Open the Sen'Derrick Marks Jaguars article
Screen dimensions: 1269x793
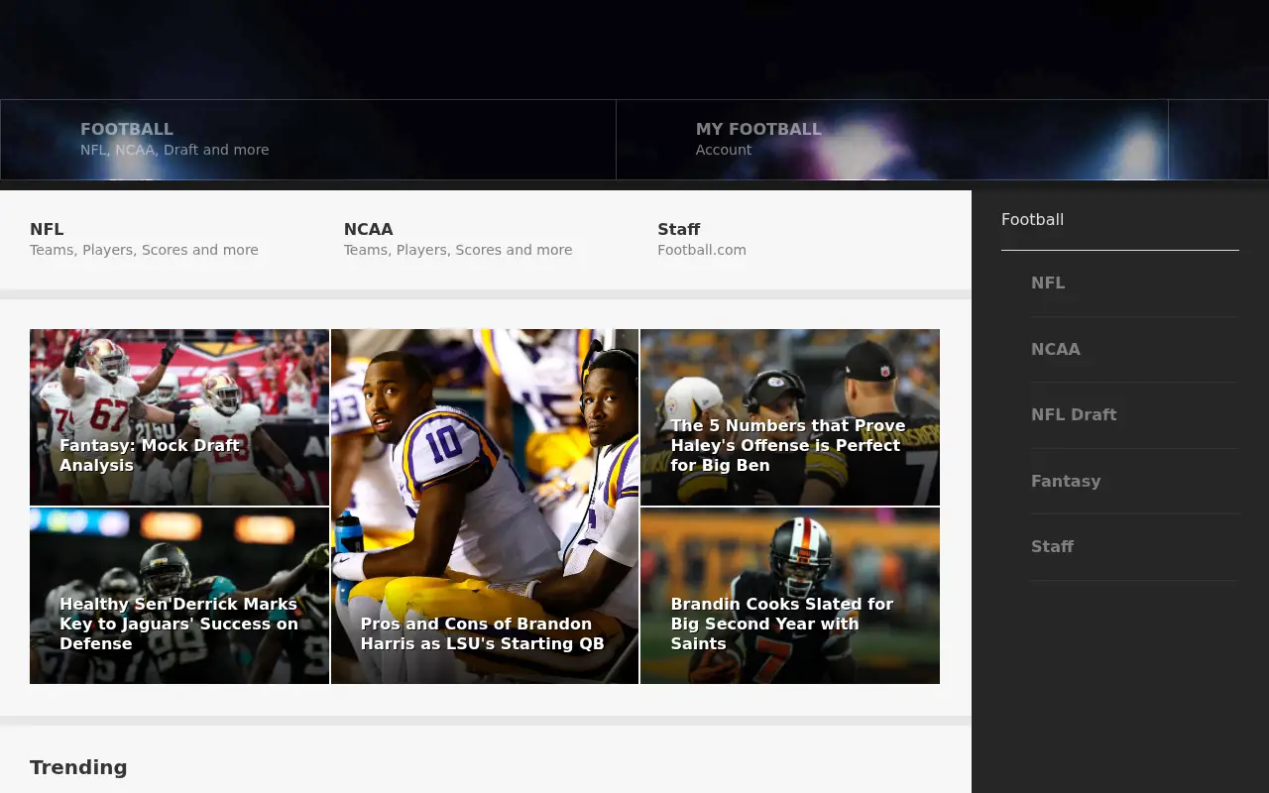click(x=179, y=596)
